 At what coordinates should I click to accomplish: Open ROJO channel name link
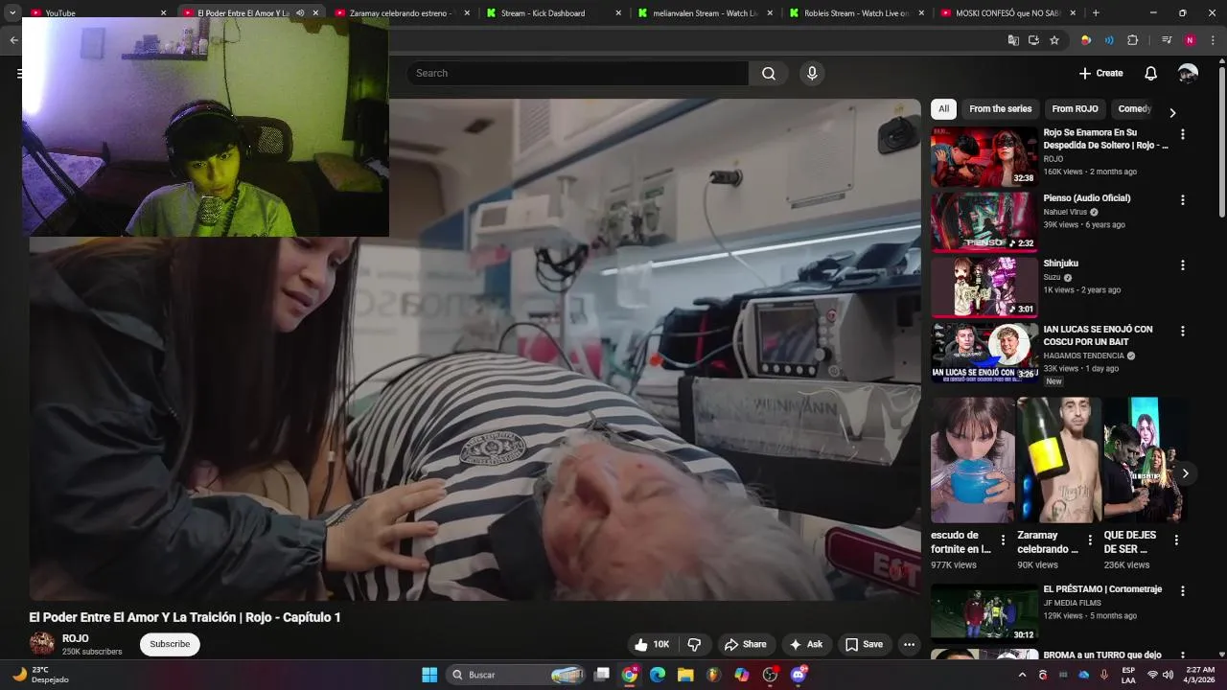tap(76, 638)
